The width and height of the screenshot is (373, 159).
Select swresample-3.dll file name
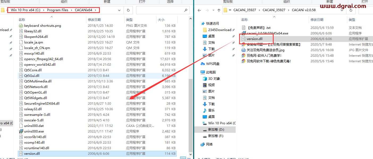(37, 115)
